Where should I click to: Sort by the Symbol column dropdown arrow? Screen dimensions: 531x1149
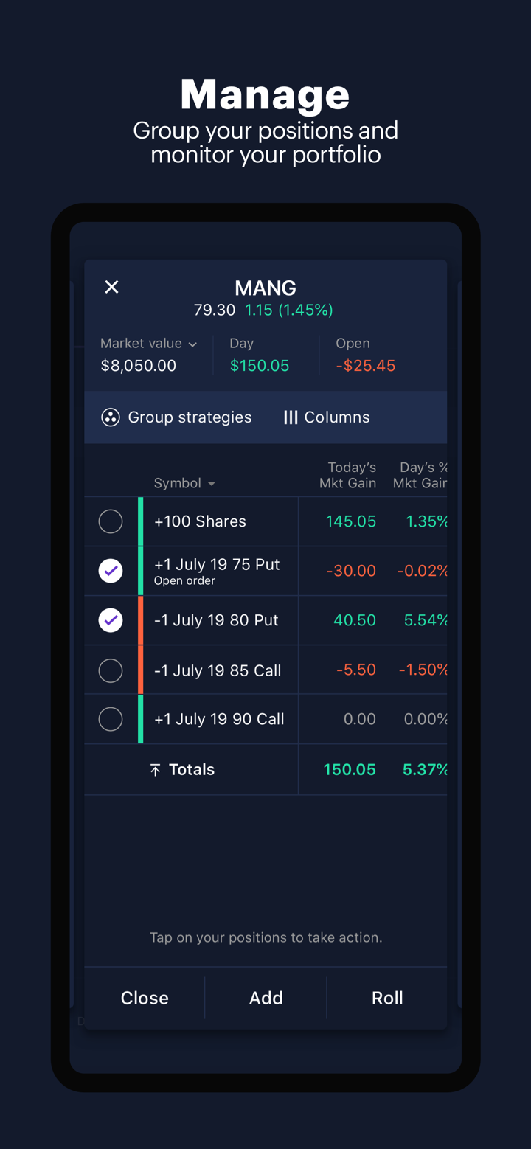coord(212,484)
